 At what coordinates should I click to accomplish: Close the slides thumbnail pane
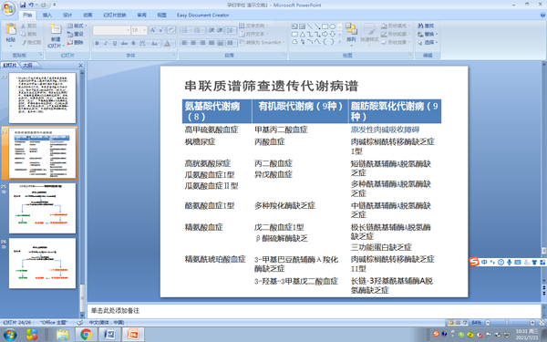[x=80, y=66]
